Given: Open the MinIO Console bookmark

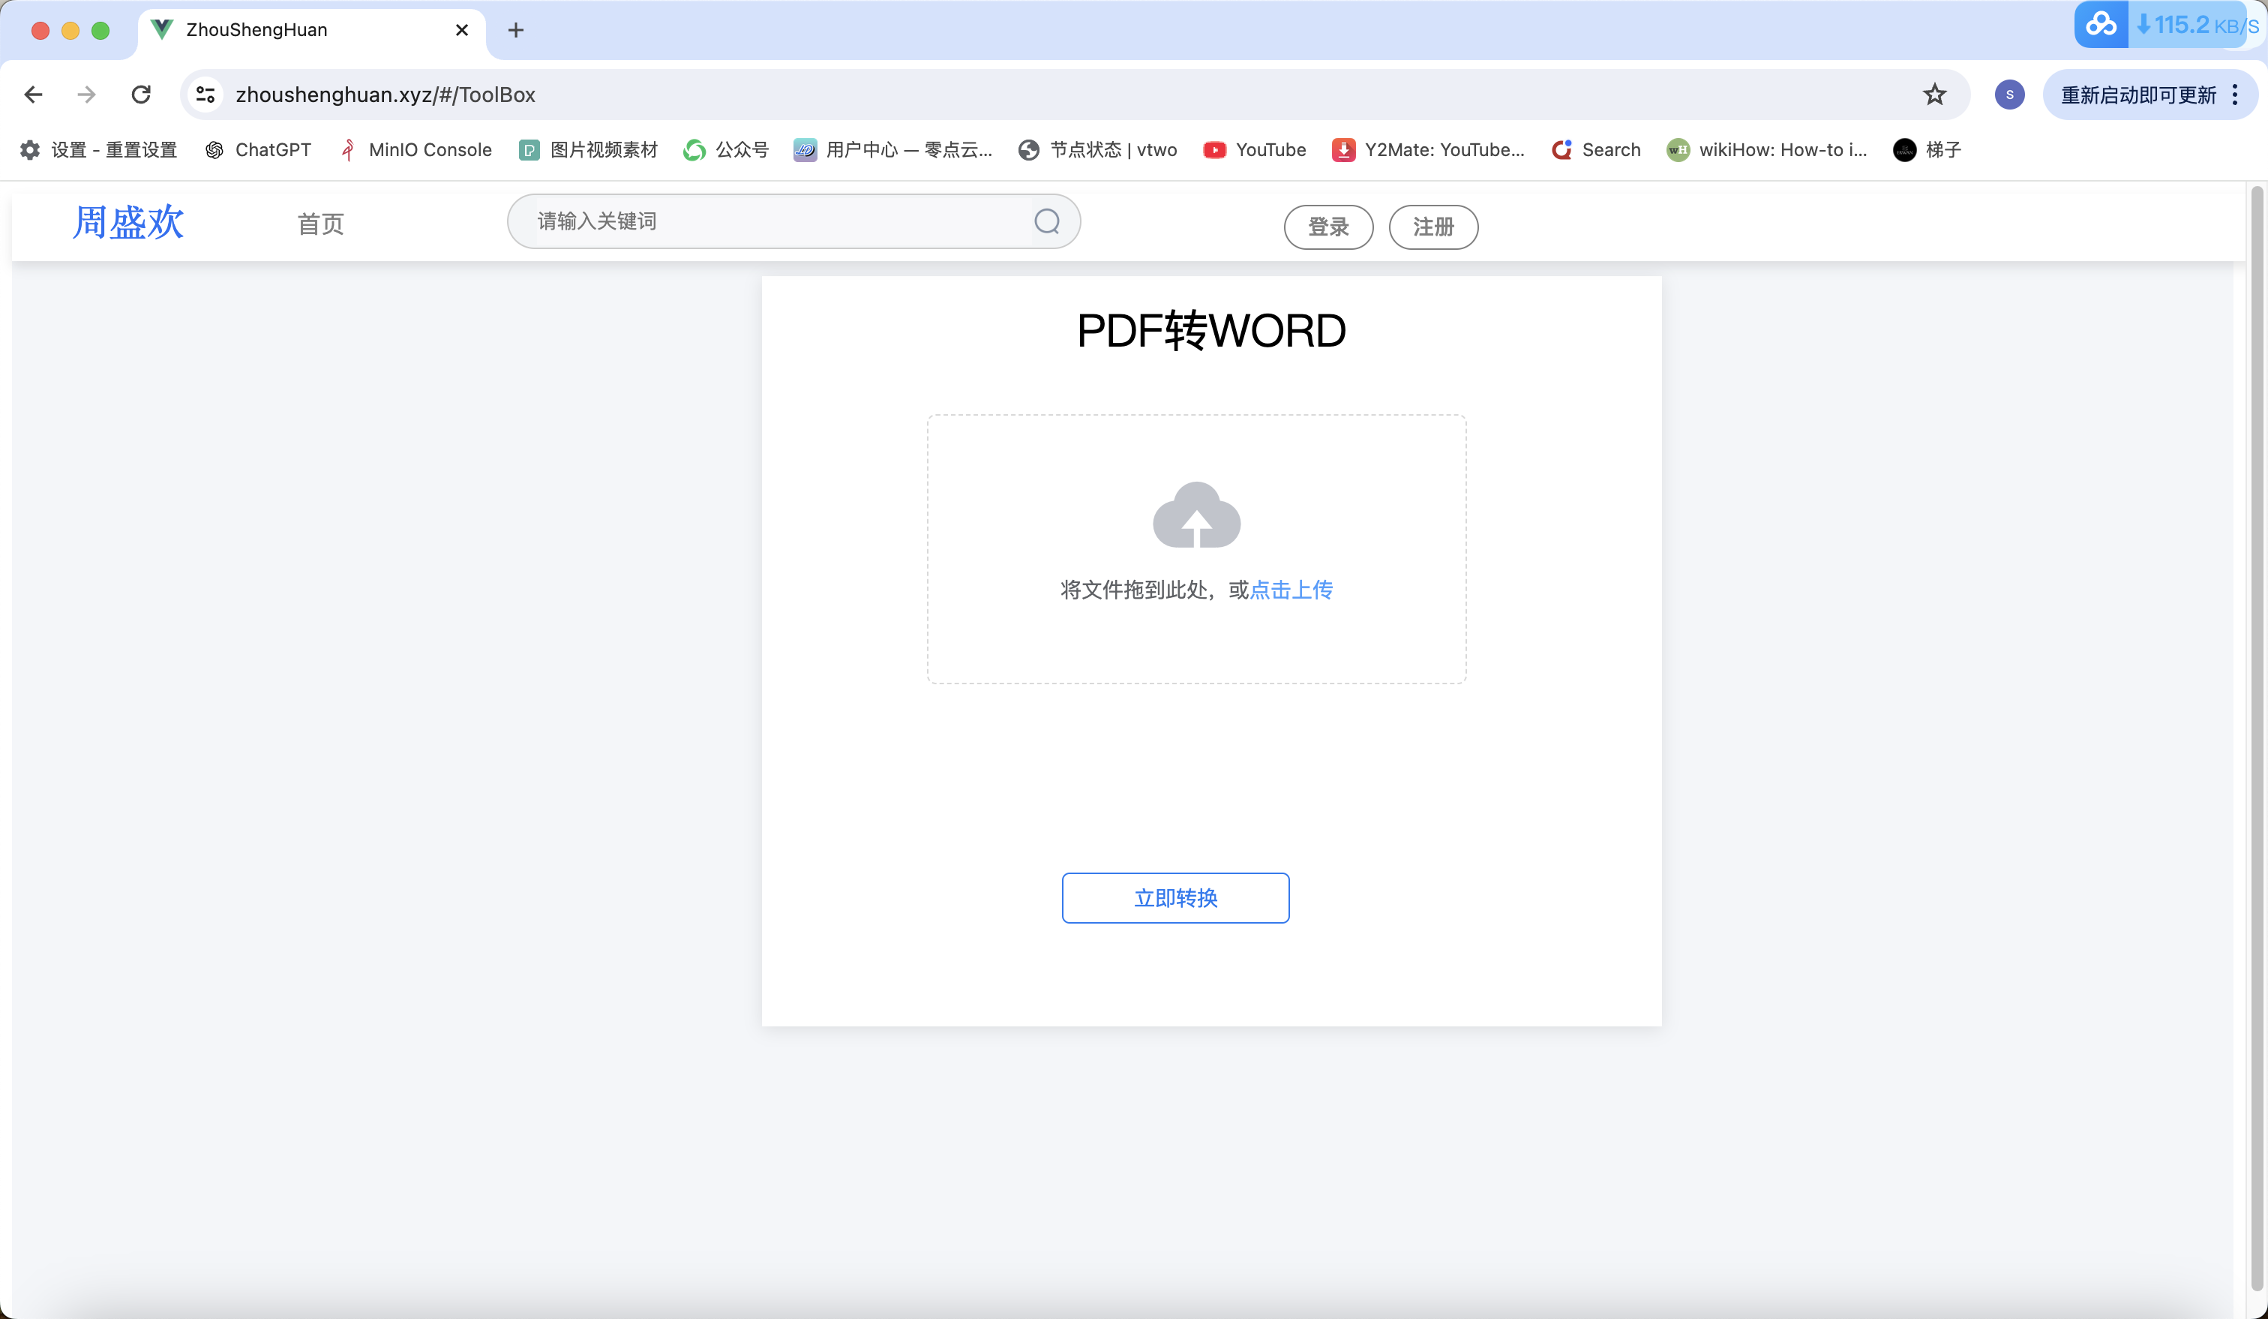Looking at the screenshot, I should (x=415, y=149).
